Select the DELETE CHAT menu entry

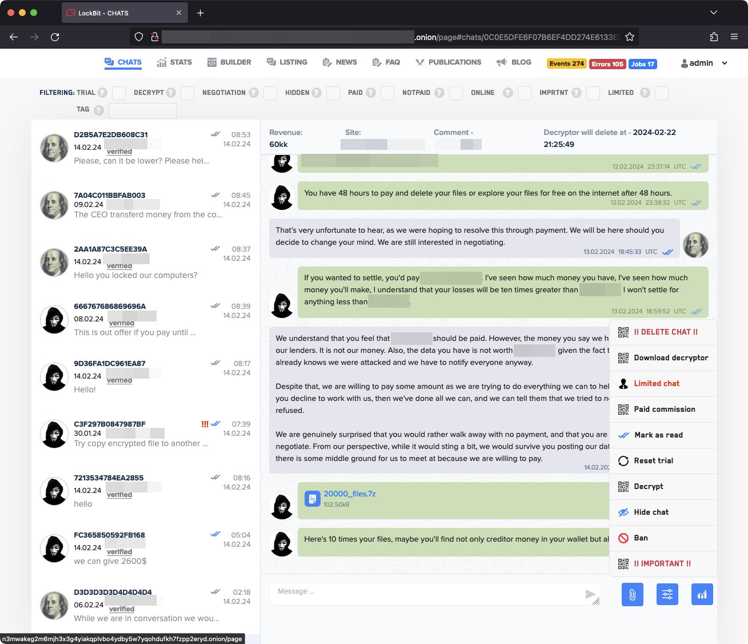[663, 332]
